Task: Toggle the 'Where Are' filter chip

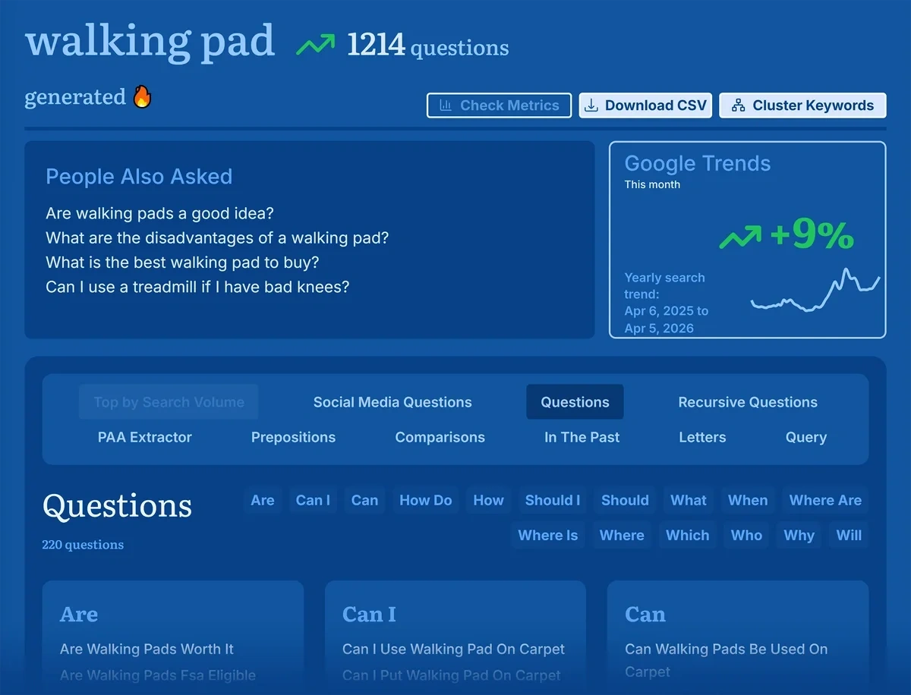Action: (825, 500)
